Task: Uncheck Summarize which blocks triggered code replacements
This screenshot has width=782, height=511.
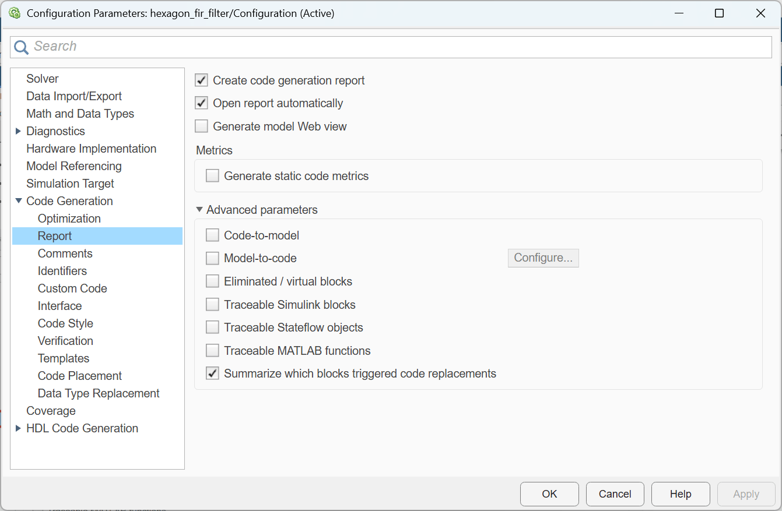Action: click(x=212, y=373)
